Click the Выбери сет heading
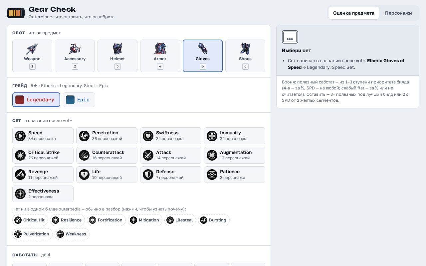Image resolution: width=426 pixels, height=266 pixels. (297, 51)
